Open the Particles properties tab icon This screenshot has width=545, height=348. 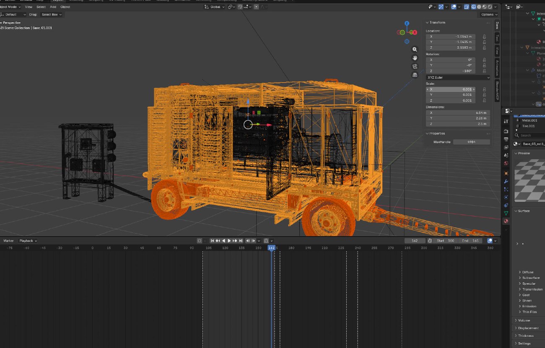pos(506,189)
